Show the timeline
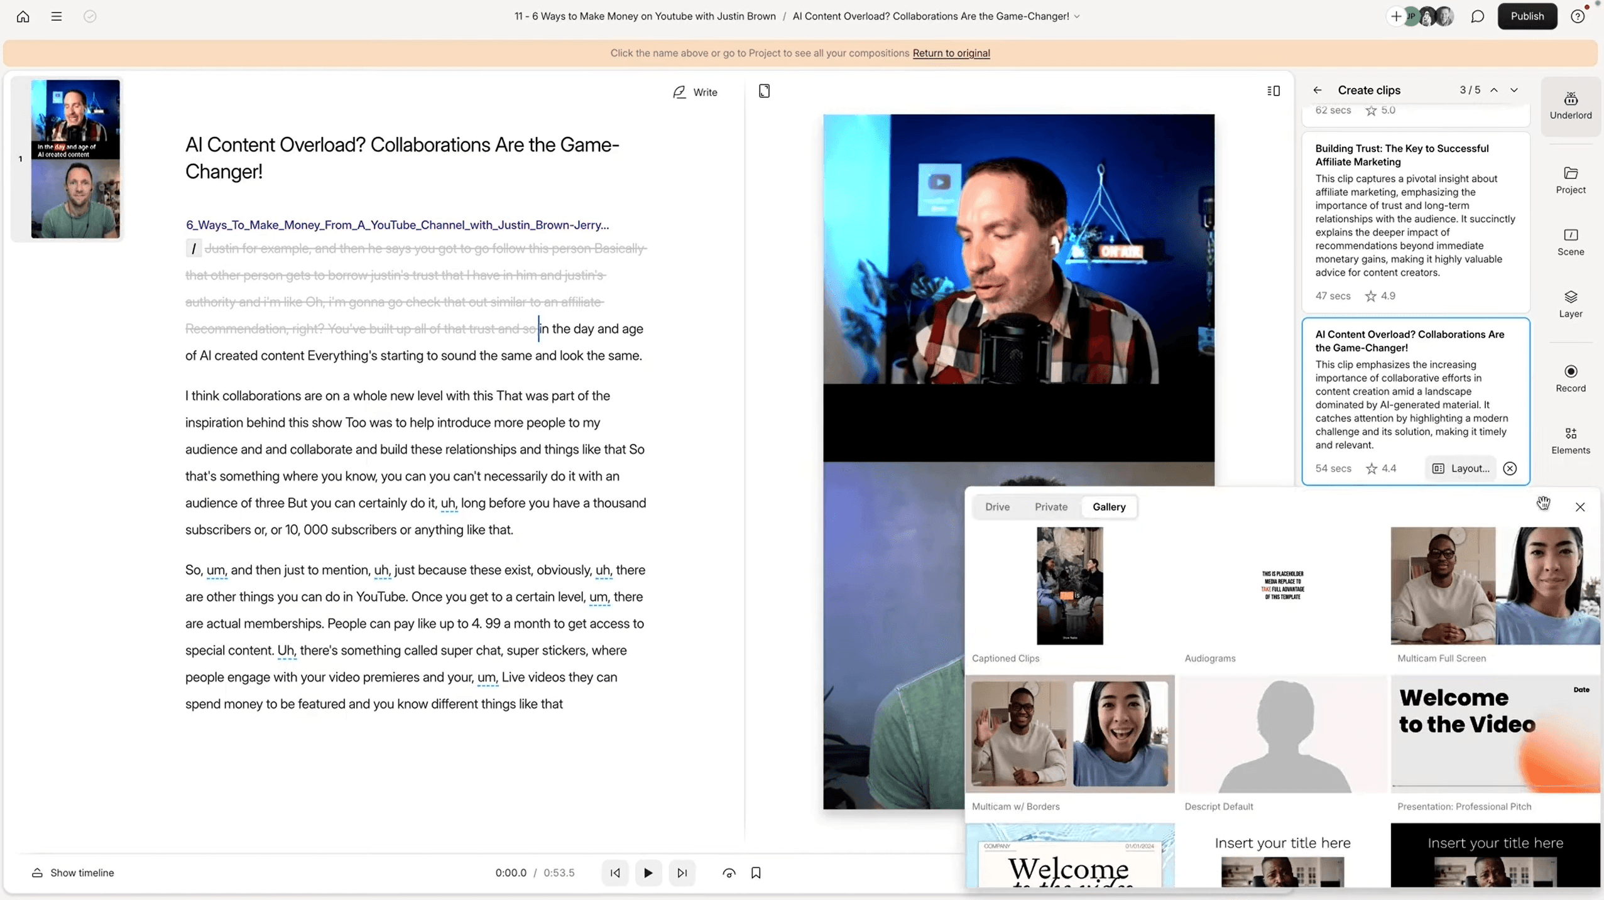The image size is (1604, 900). (x=73, y=872)
